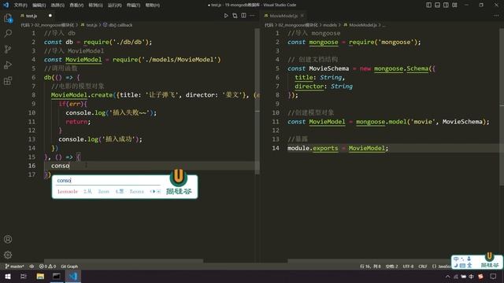Open the 选择(S) menu
Image resolution: width=504 pixels, height=283 pixels.
[x=57, y=6]
